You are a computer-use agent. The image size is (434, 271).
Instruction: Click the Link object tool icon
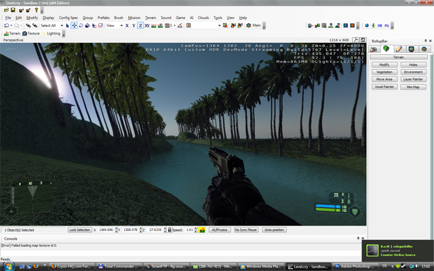[x=28, y=26]
